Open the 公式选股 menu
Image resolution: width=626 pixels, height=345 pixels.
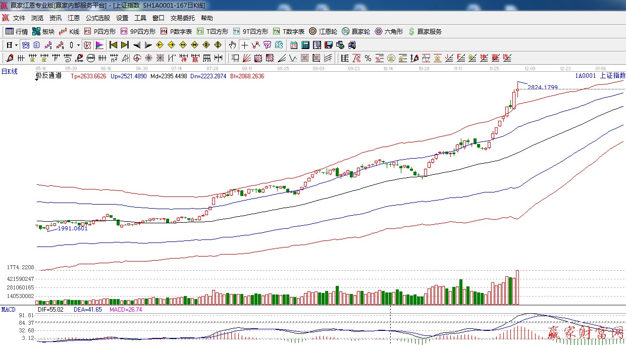[97, 18]
